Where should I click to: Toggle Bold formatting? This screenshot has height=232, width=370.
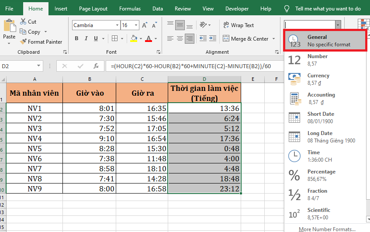(76, 38)
